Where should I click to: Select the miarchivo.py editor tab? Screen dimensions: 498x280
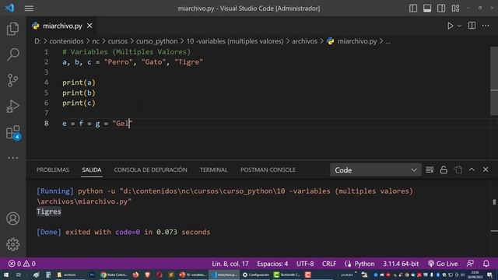coord(62,26)
